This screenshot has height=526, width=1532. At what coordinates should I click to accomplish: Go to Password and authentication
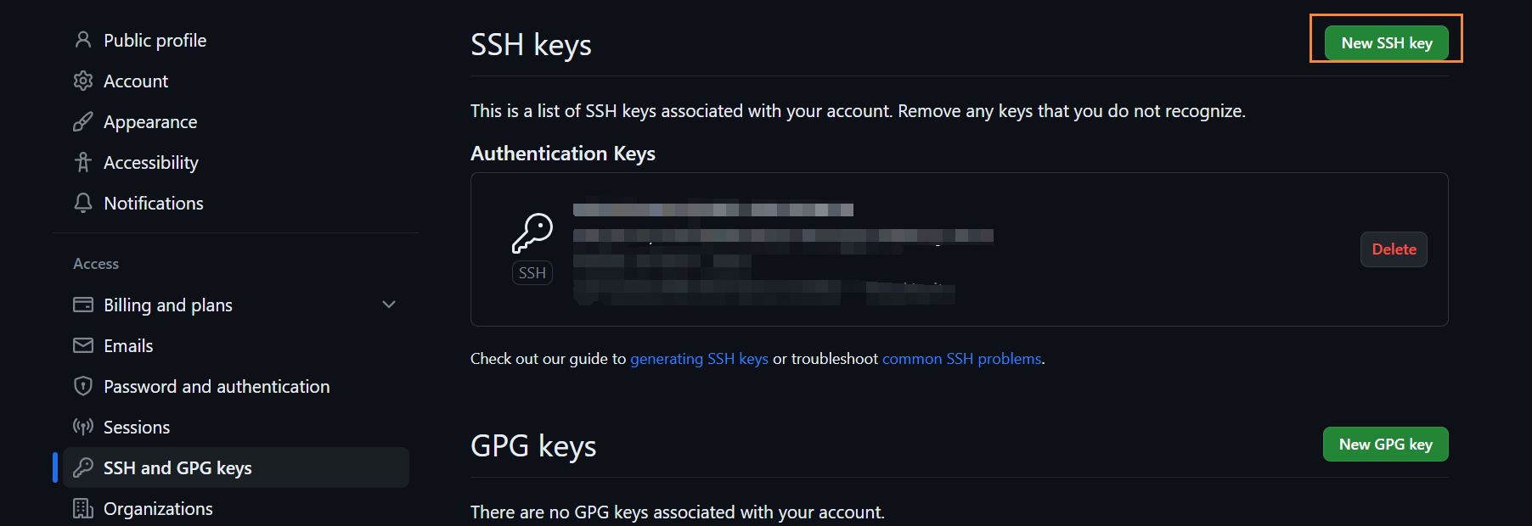217,386
